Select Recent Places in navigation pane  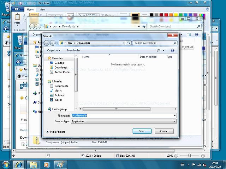pyautogui.click(x=62, y=72)
